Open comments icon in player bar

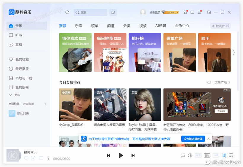coord(41,158)
